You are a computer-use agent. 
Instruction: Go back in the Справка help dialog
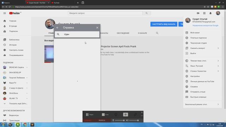[x=58, y=28]
